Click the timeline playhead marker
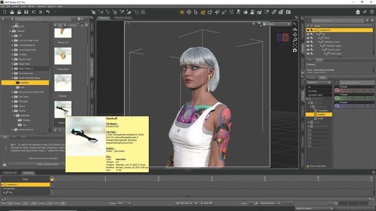The width and height of the screenshot is (376, 211). [x=52, y=180]
